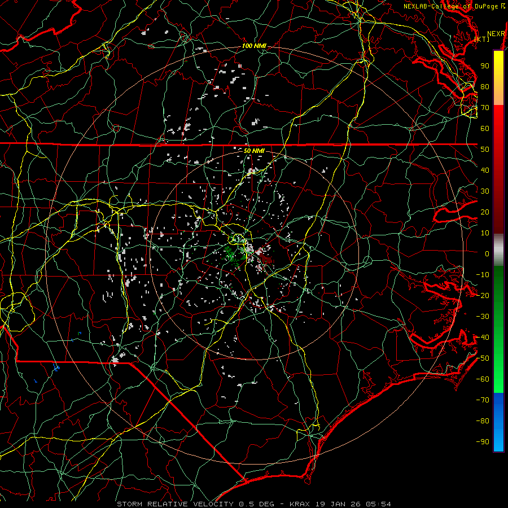Select the 30 value on velocity scale
This screenshot has width=508, height=508.
click(485, 191)
